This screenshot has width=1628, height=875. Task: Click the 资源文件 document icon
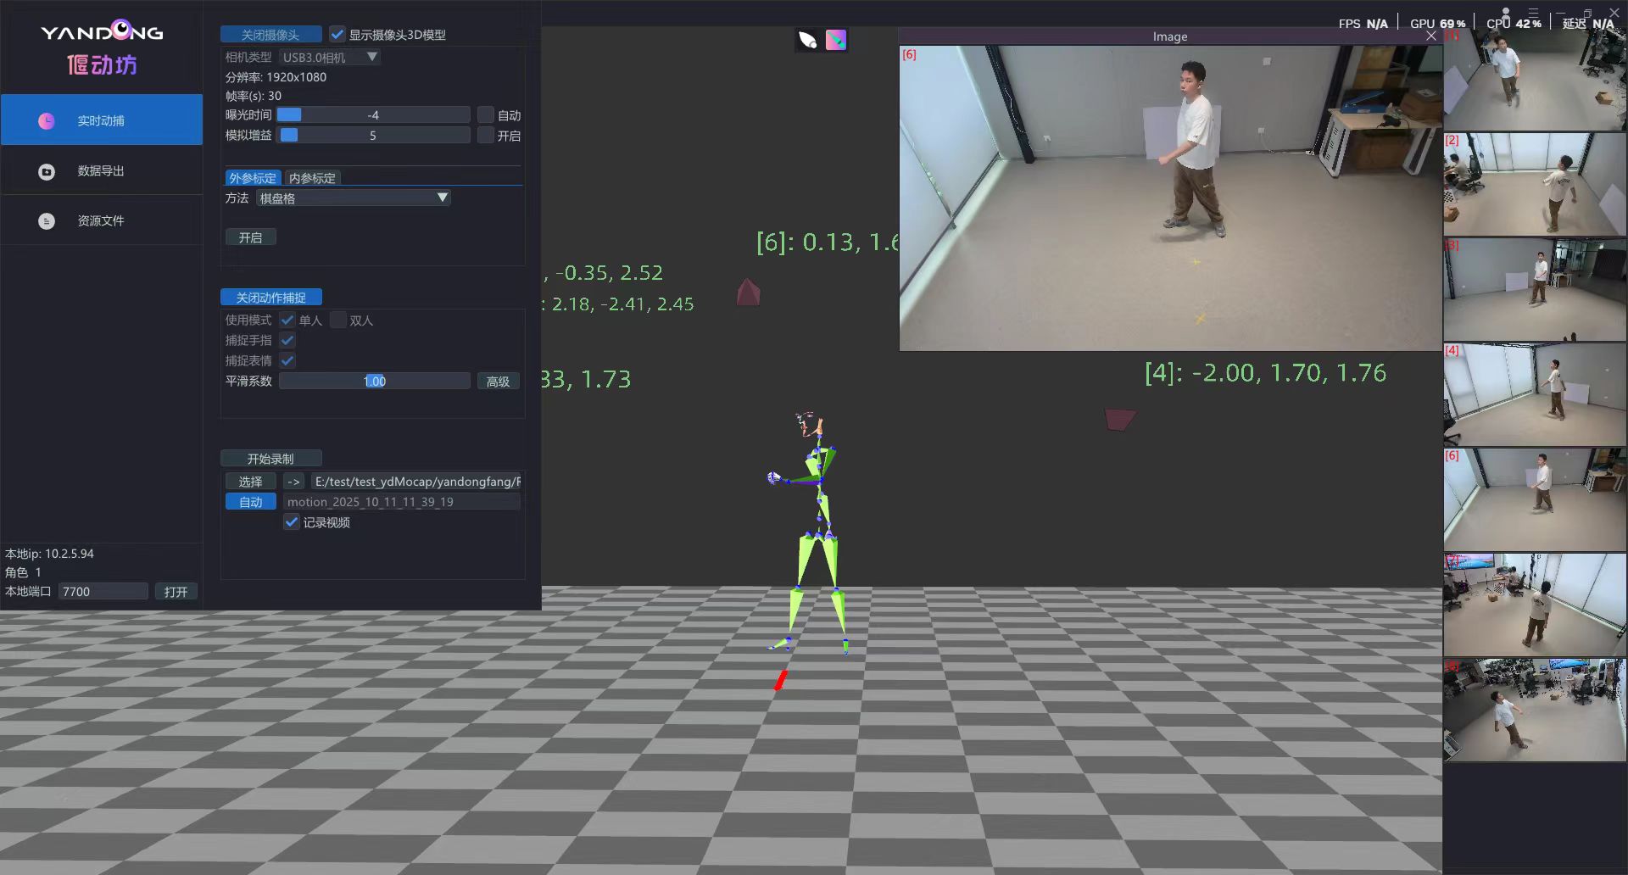point(47,221)
